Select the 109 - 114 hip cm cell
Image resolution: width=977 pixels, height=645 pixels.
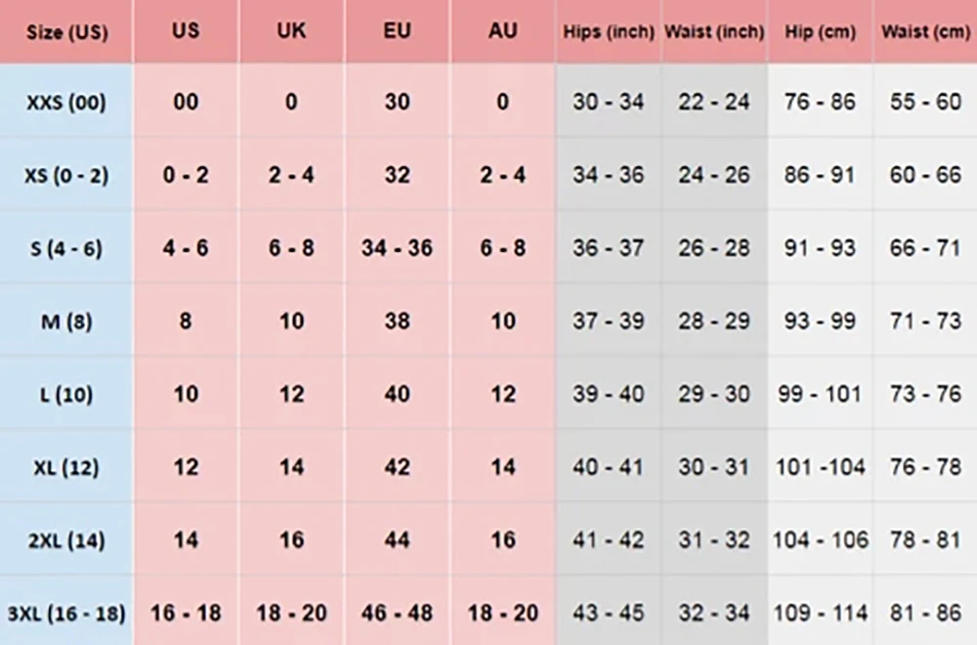click(820, 614)
